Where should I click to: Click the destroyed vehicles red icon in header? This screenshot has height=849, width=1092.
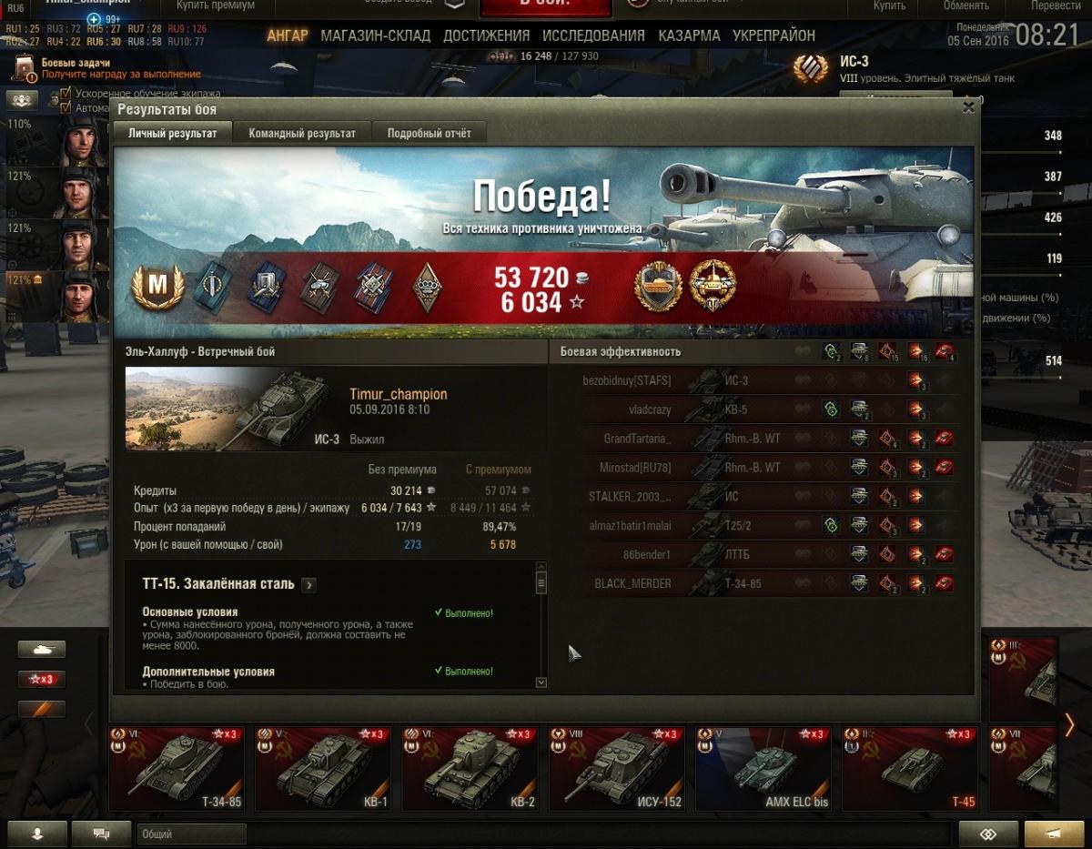945,351
